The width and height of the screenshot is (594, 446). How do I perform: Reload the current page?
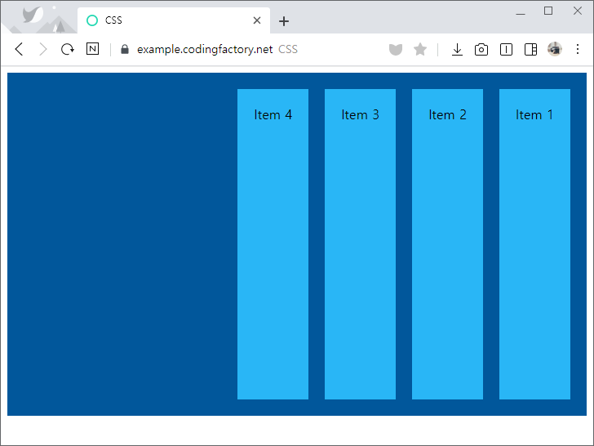pos(68,49)
